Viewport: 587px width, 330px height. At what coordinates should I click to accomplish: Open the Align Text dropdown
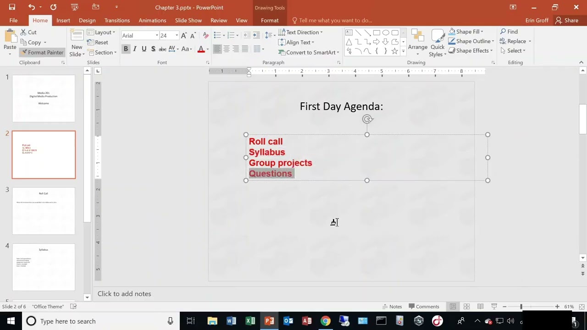pos(296,43)
